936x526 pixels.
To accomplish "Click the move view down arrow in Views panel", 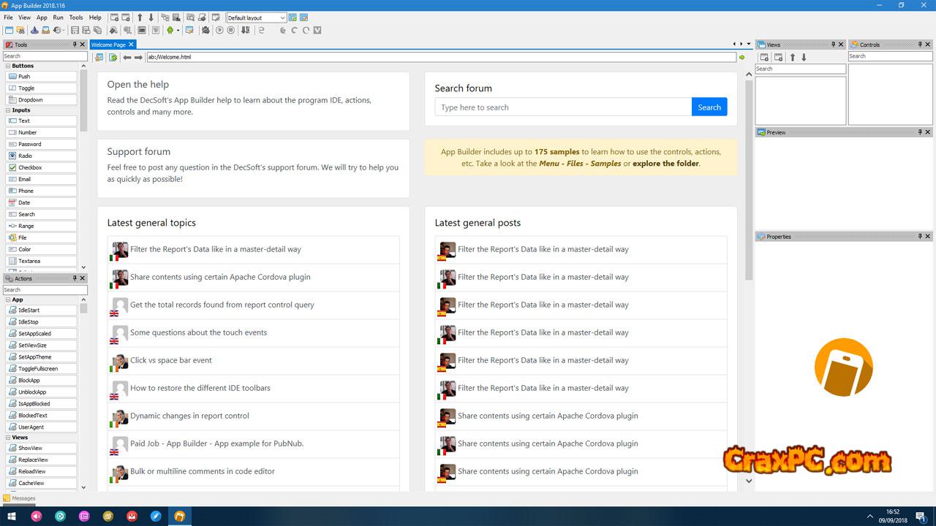I will tap(804, 57).
